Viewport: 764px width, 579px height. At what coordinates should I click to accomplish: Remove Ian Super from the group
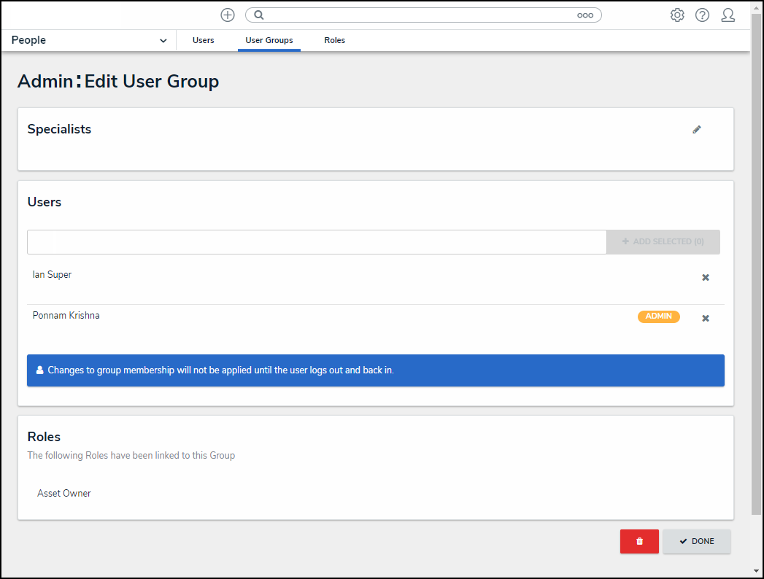tap(706, 278)
